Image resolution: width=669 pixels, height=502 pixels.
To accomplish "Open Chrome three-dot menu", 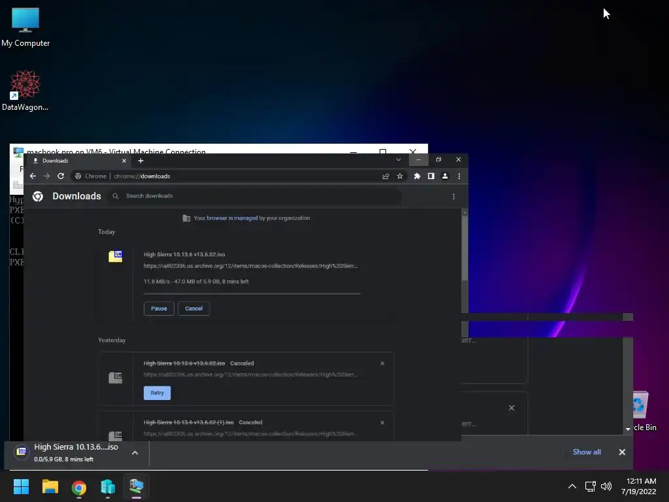I will tap(459, 176).
